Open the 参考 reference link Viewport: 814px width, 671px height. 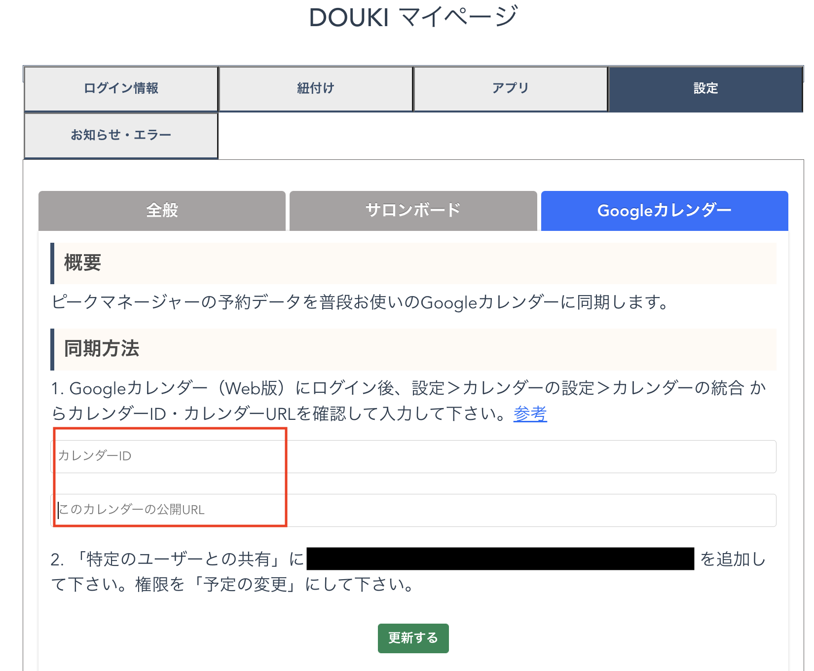pyautogui.click(x=530, y=413)
